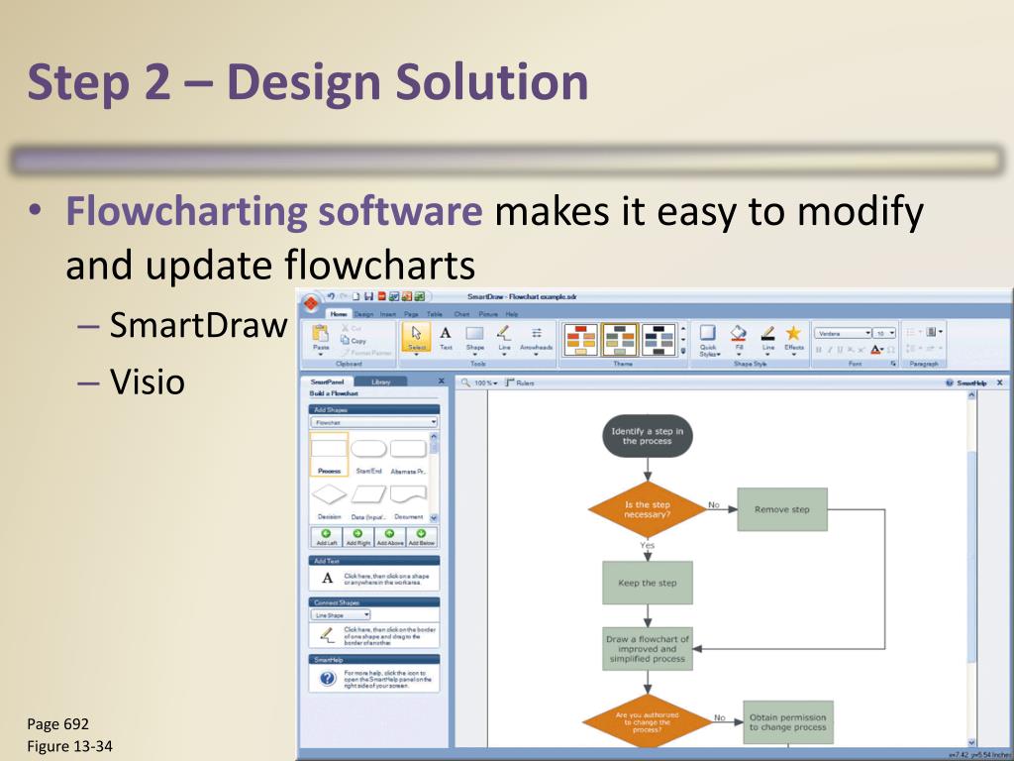
Task: Open the Flowchart shape category dropdown
Action: coord(373,422)
